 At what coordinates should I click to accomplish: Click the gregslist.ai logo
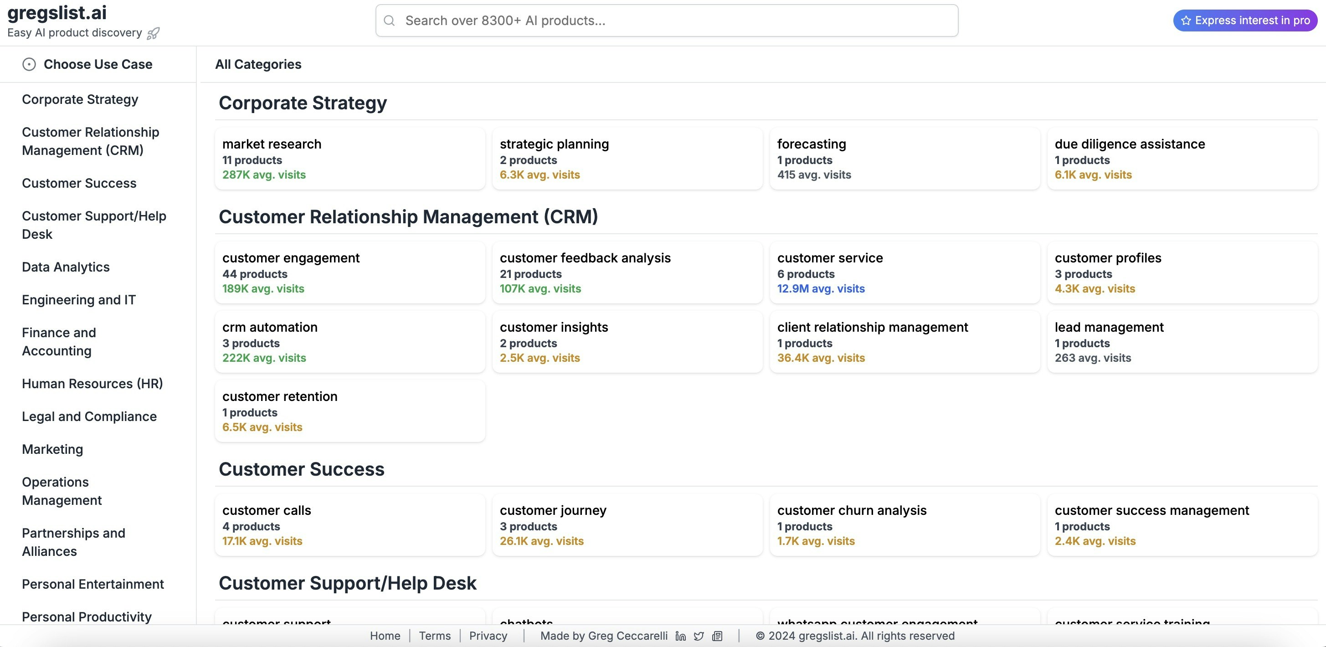[57, 12]
